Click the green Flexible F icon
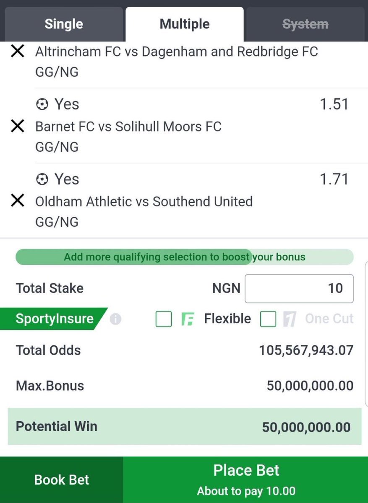 click(x=187, y=319)
